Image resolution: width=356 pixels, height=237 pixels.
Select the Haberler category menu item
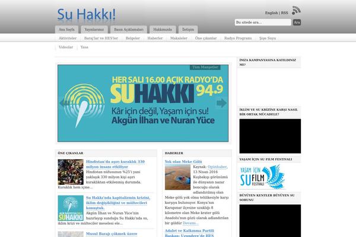pos(155,38)
